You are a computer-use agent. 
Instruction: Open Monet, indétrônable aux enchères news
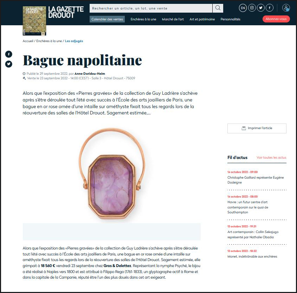(252, 256)
